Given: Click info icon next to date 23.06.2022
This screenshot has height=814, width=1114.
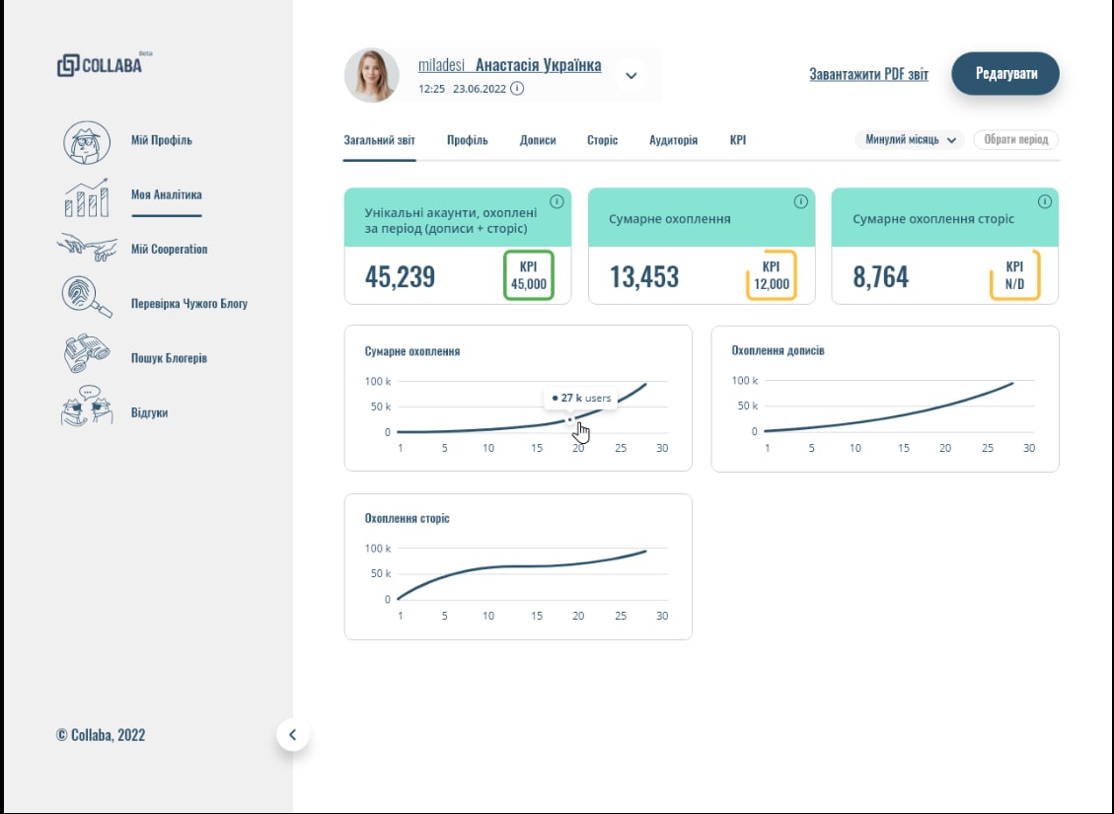Looking at the screenshot, I should coord(517,89).
